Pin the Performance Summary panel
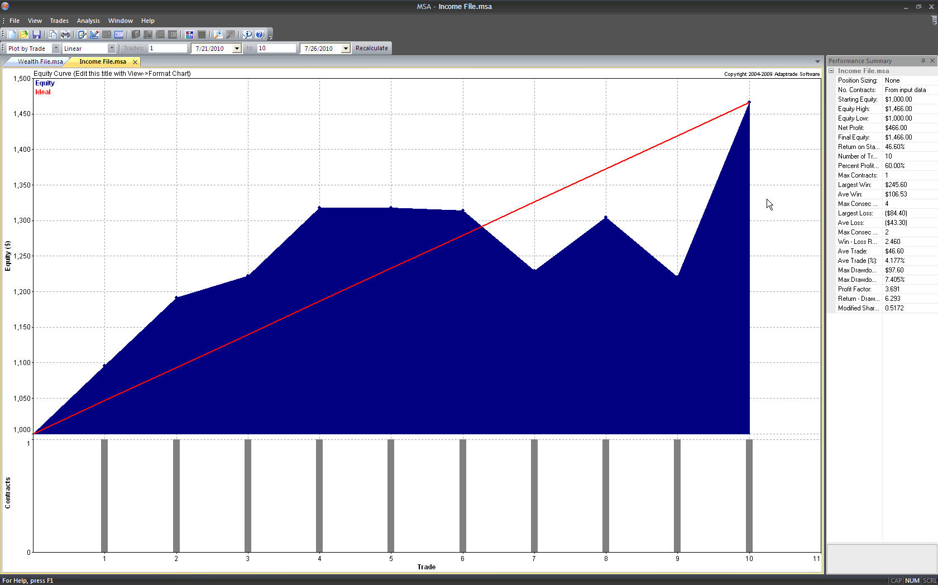This screenshot has height=585, width=938. pos(923,61)
